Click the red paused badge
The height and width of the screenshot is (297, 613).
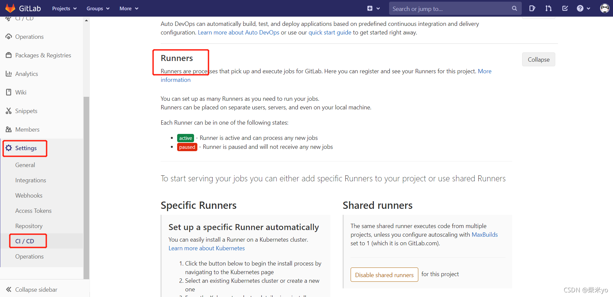coord(187,147)
